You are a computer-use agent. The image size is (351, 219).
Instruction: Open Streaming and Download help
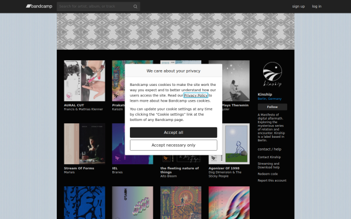click(269, 165)
